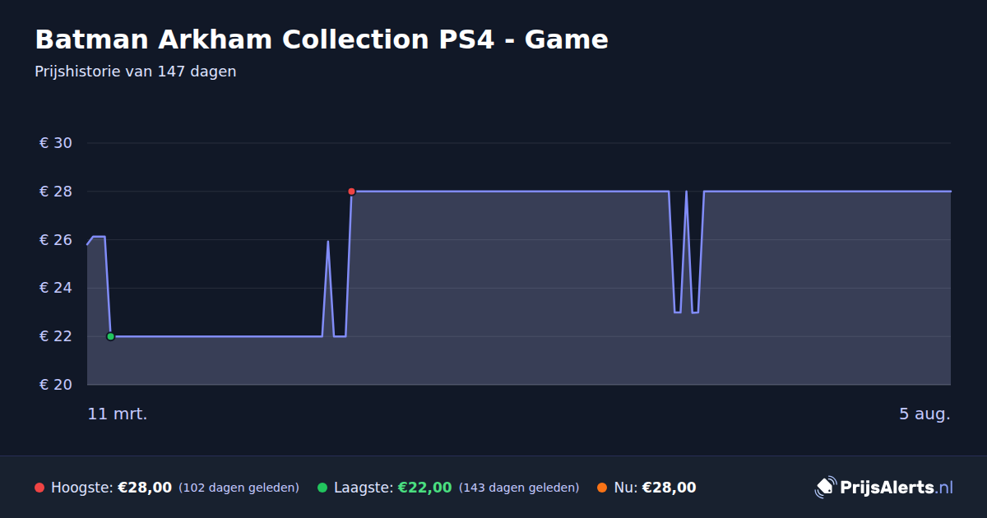987x518 pixels.
Task: Click the Nu €28,00 current price
Action: tap(669, 488)
